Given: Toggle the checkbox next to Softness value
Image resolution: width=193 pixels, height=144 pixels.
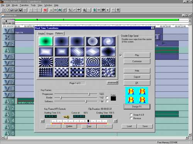Looking at the screenshot, I should click(x=107, y=101).
